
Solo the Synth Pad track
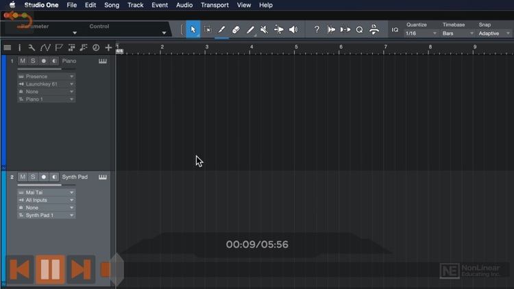(33, 177)
